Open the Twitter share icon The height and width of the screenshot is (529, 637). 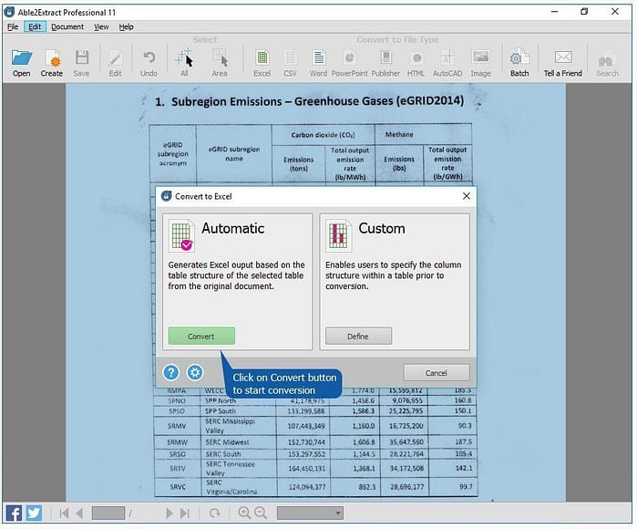[x=34, y=513]
